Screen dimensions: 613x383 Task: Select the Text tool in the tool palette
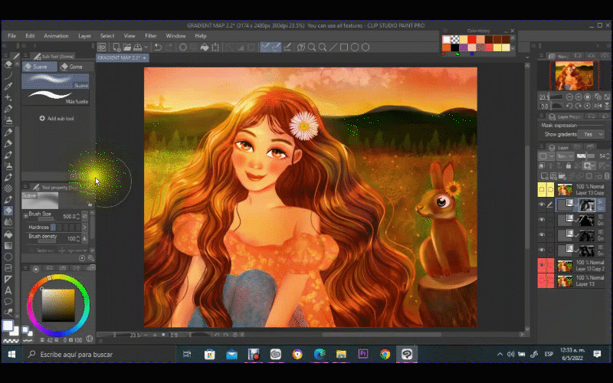tap(8, 290)
